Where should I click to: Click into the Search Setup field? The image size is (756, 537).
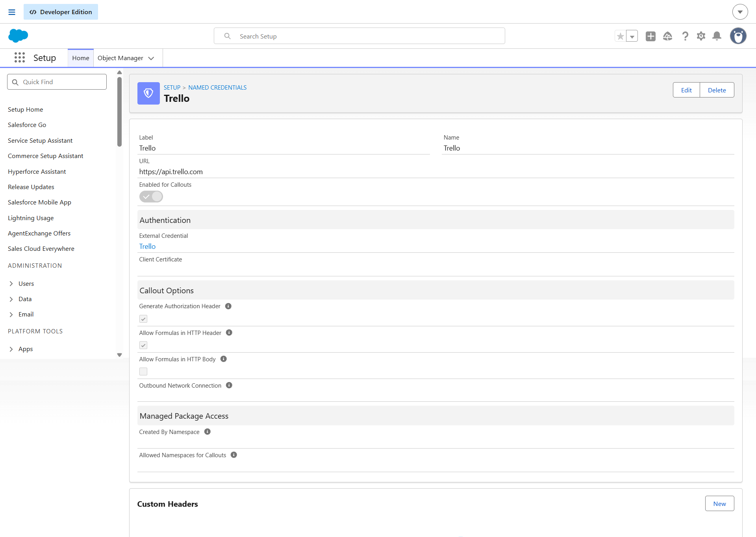359,36
